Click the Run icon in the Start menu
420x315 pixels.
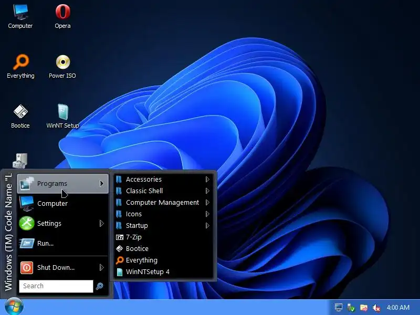[27, 243]
